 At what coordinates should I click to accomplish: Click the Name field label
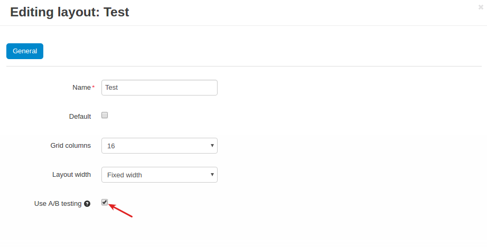[x=82, y=88]
